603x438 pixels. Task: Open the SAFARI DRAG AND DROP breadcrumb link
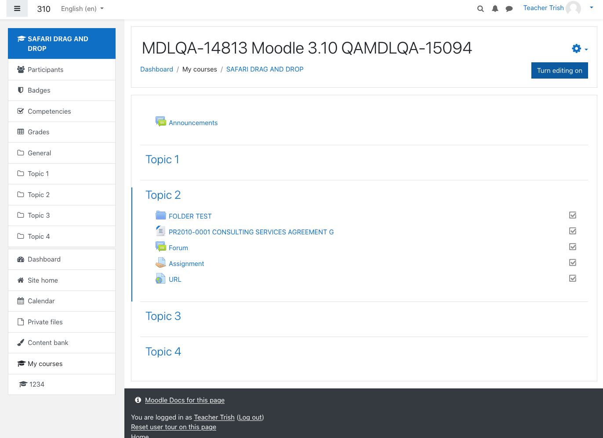(265, 69)
